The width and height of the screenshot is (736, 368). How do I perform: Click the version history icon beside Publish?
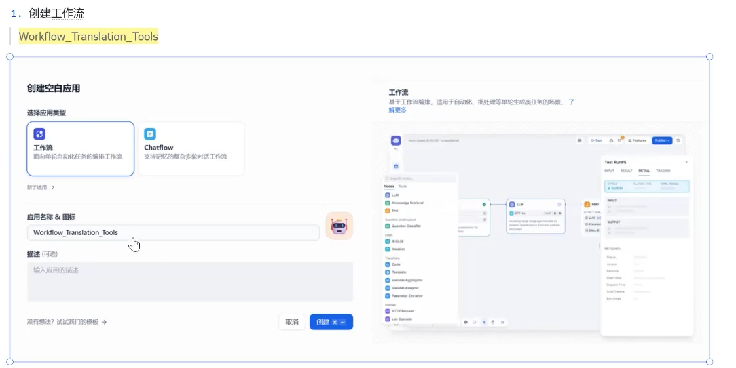[678, 141]
